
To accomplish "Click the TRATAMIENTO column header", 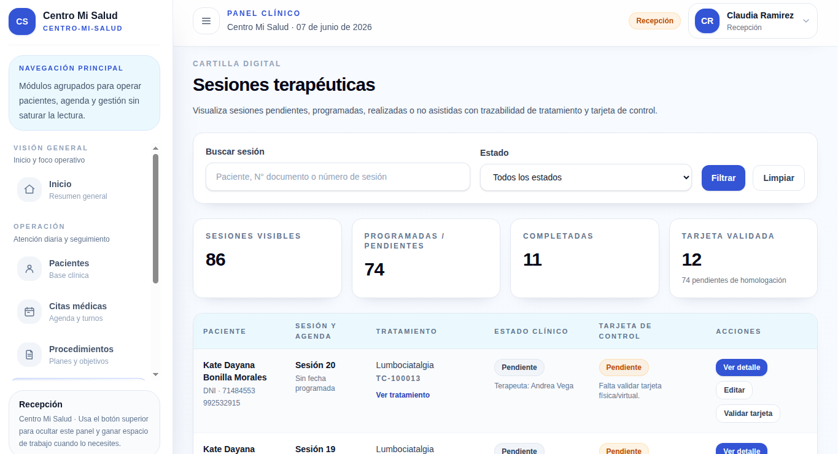I will tap(406, 331).
